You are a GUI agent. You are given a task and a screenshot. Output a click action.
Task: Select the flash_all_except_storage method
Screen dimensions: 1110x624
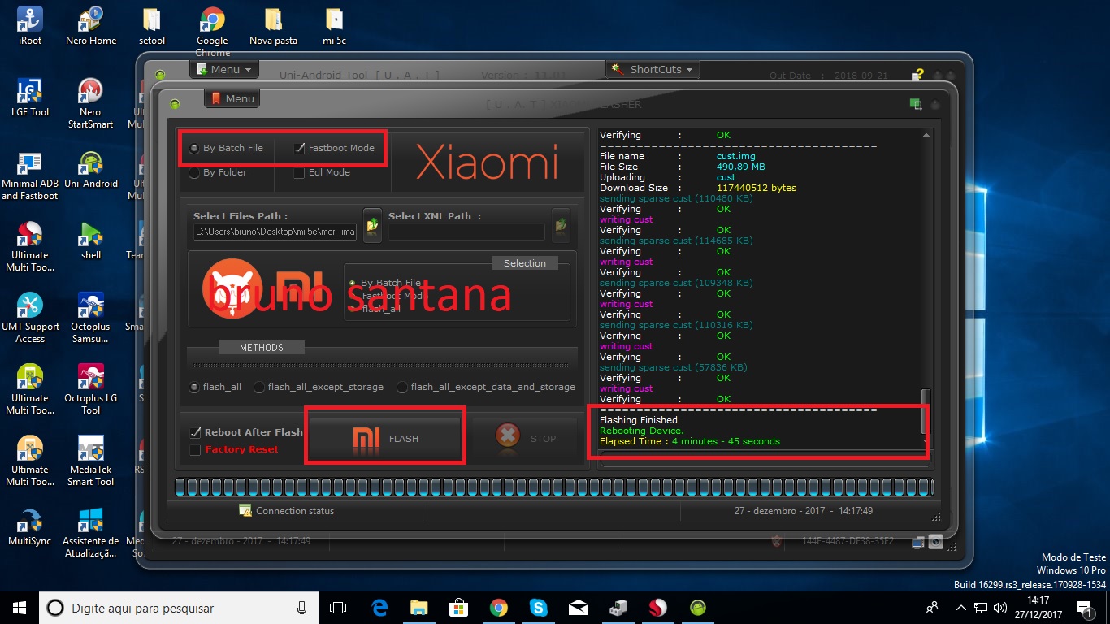pos(259,388)
